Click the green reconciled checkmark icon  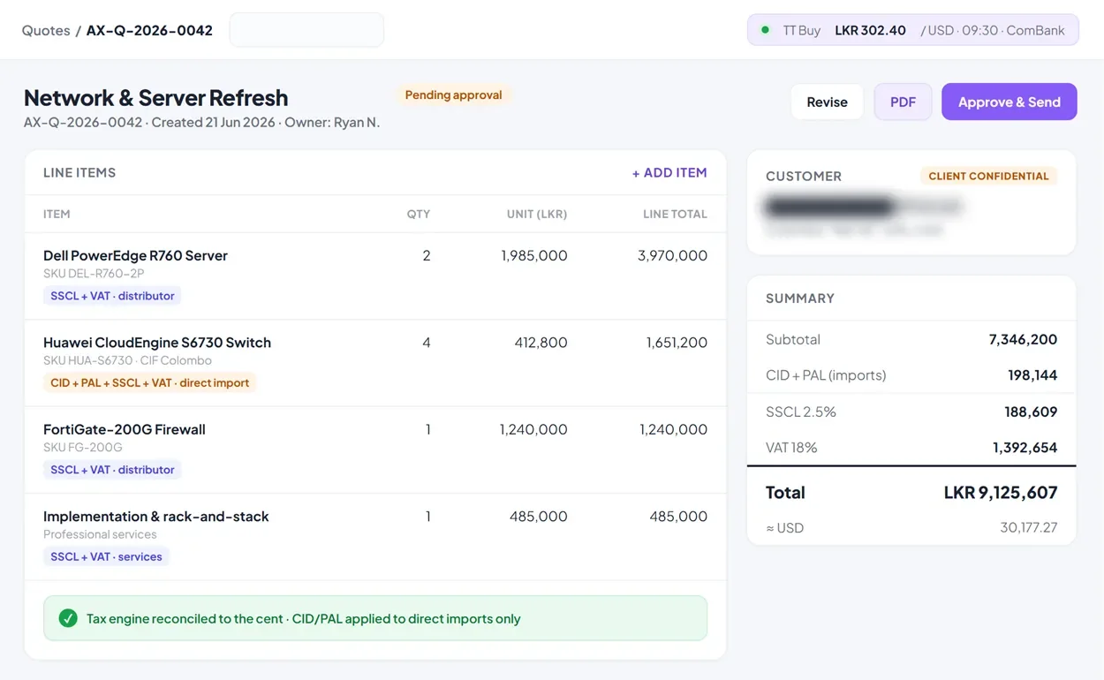pyautogui.click(x=68, y=618)
